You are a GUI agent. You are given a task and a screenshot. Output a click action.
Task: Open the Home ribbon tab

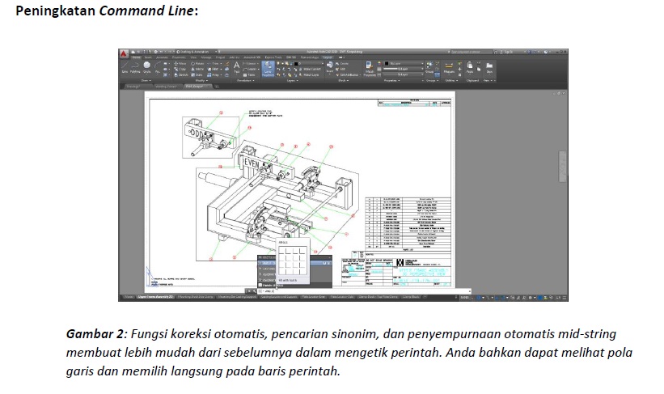coord(137,57)
